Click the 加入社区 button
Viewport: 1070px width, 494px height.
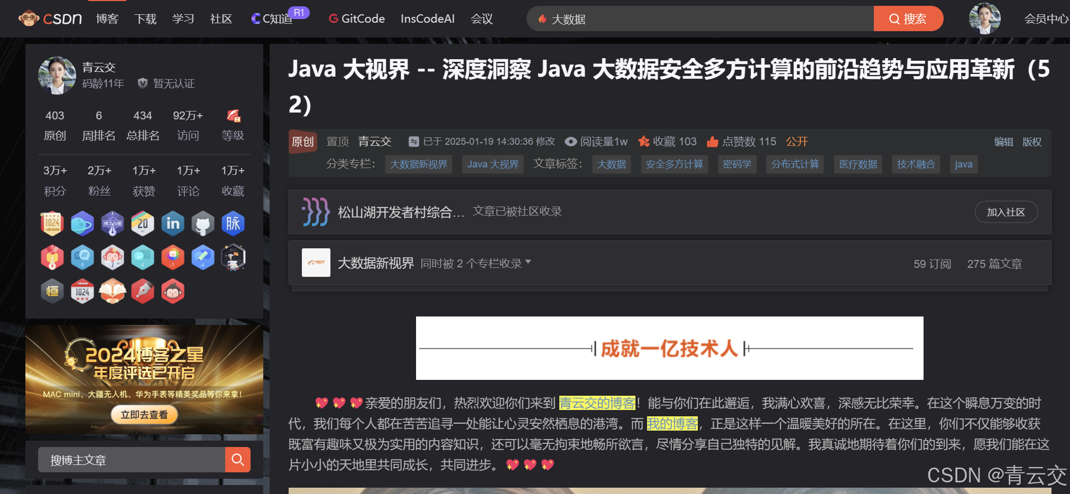(x=1006, y=212)
